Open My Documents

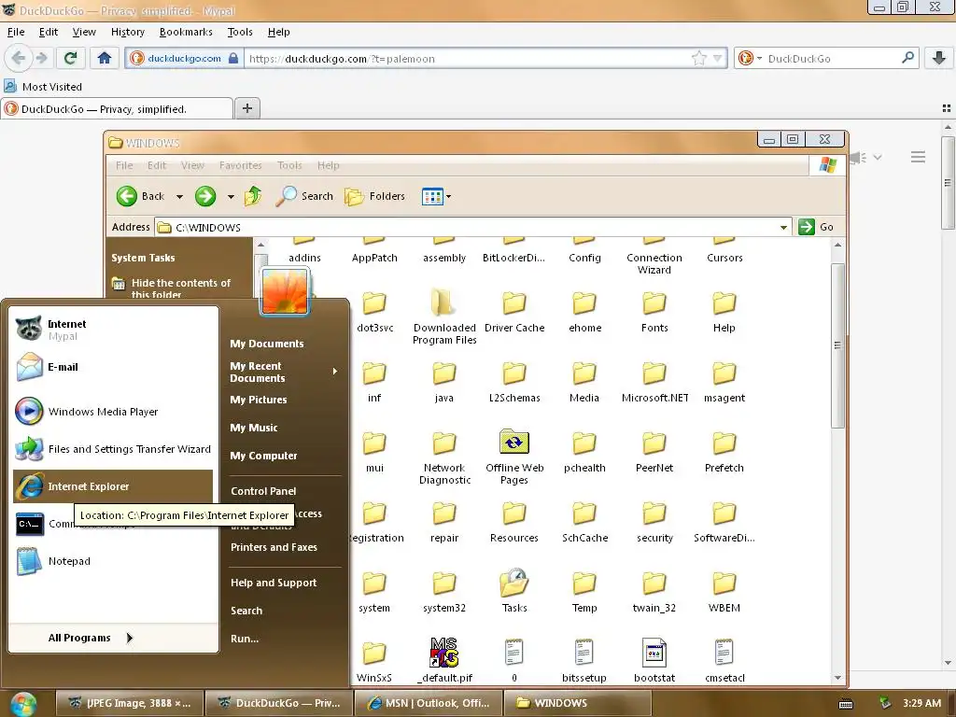(x=266, y=344)
